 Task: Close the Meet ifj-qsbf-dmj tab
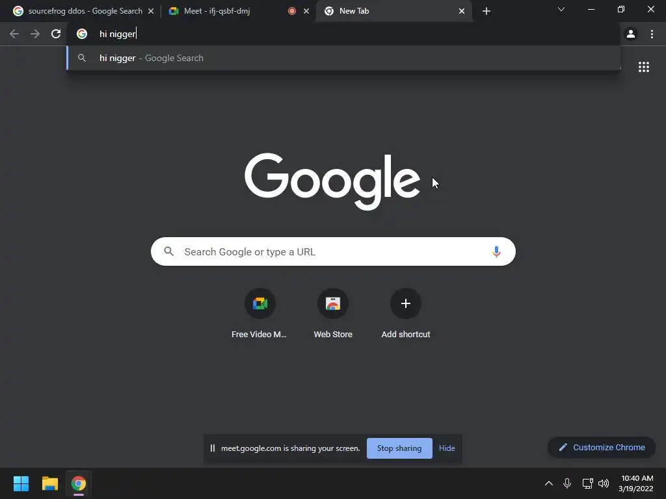click(x=306, y=11)
